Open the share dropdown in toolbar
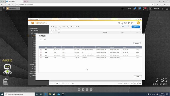 [77, 27]
